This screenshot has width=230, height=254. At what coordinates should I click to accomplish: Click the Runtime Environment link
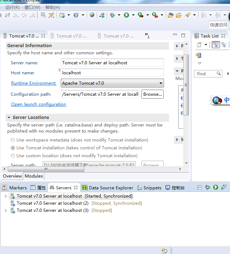[x=34, y=83]
